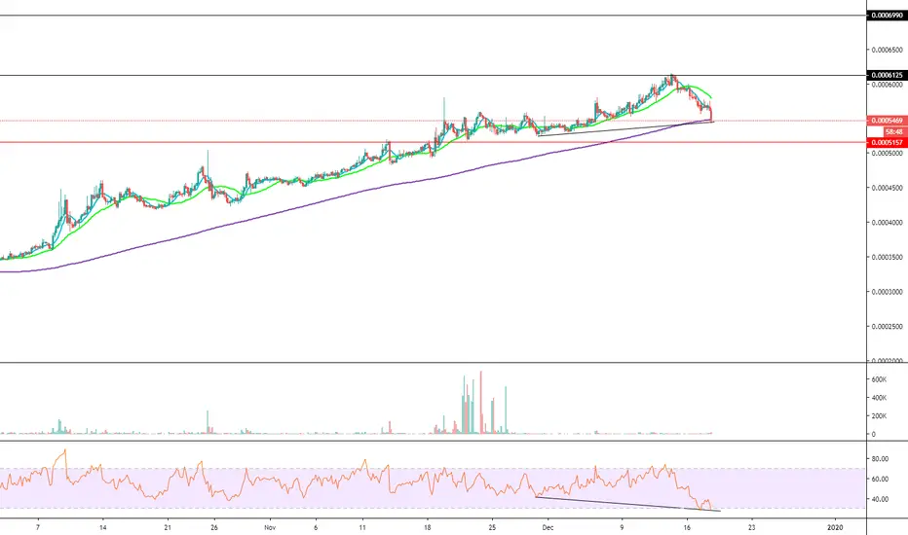Click the 26 date label on time axis

(x=214, y=527)
